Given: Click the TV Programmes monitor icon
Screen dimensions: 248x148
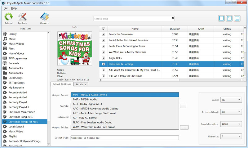Looking at the screenshot, I should point(5,58).
